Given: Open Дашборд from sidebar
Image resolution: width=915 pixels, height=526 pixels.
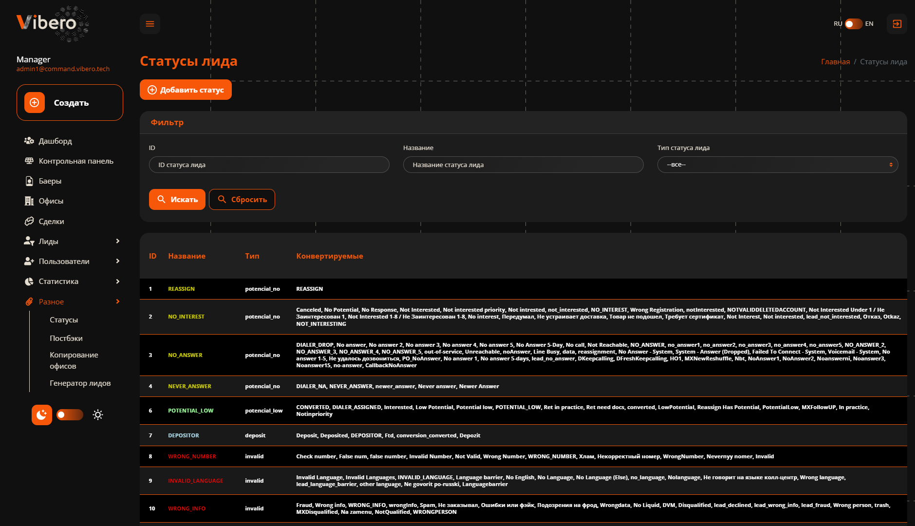Looking at the screenshot, I should (x=56, y=141).
